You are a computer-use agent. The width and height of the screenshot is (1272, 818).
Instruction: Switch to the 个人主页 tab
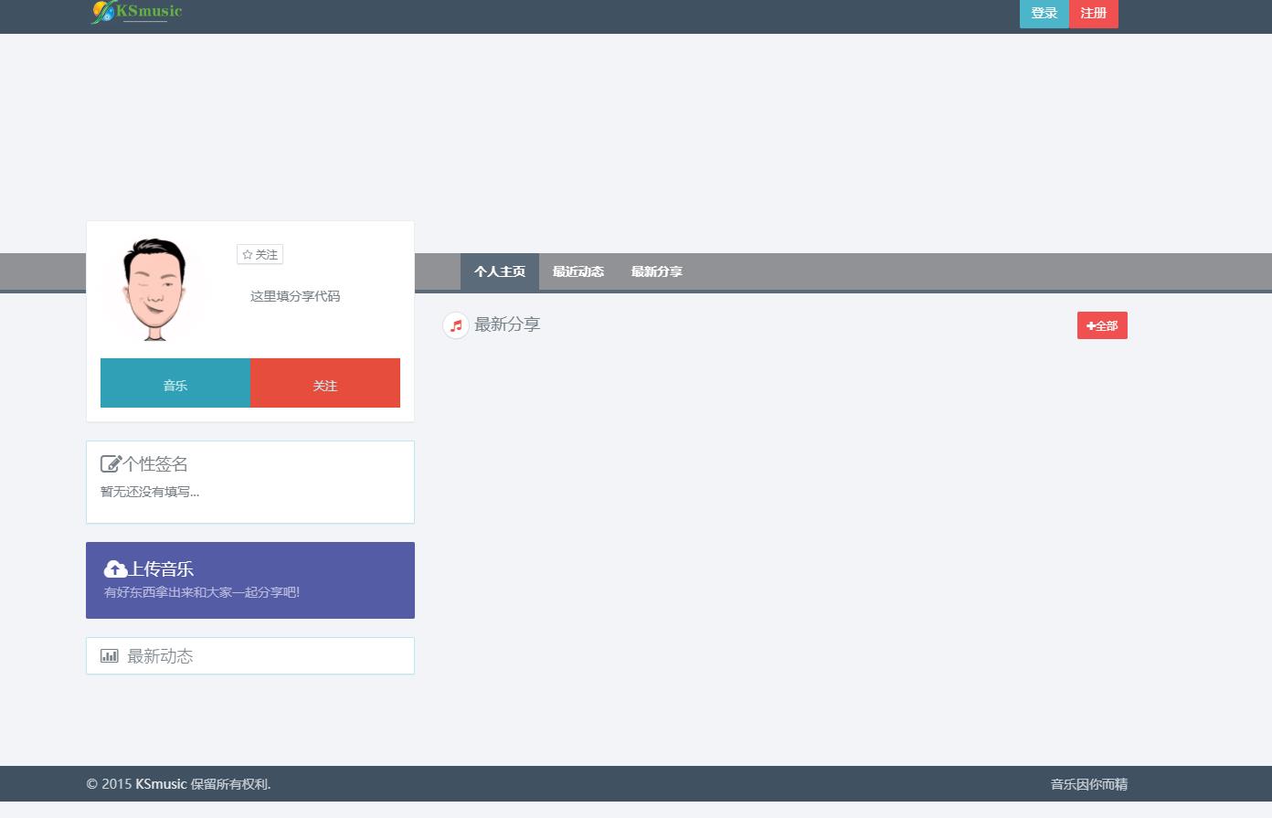tap(499, 271)
